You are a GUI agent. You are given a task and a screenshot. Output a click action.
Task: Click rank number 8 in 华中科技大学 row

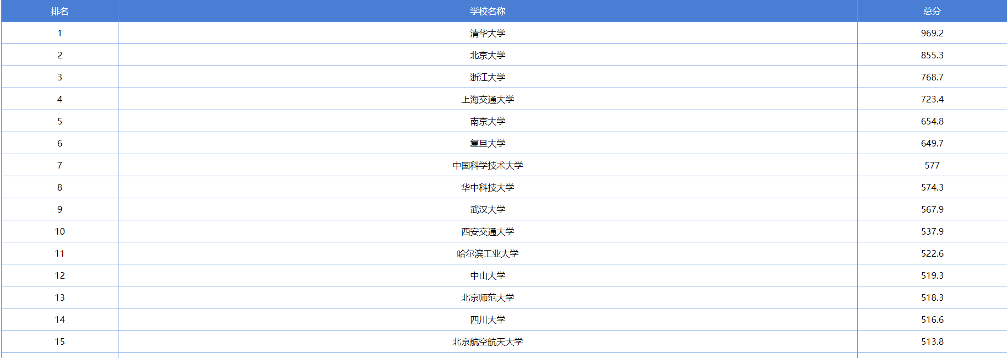pyautogui.click(x=59, y=187)
